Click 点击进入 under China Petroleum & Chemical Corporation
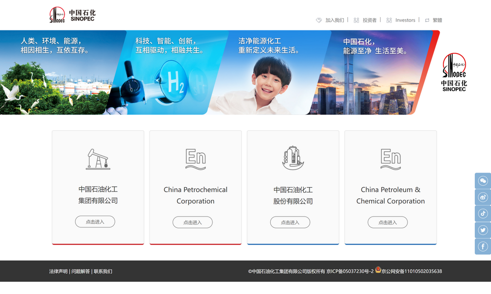Viewport: 491px width, 294px height. (388, 222)
